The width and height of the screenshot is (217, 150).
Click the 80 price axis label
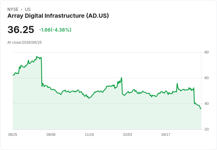[x=206, y=52]
